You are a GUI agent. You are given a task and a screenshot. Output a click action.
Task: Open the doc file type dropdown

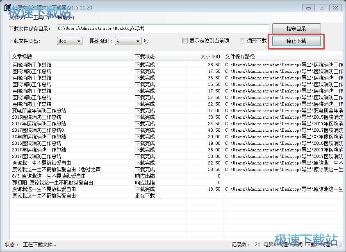(x=70, y=41)
